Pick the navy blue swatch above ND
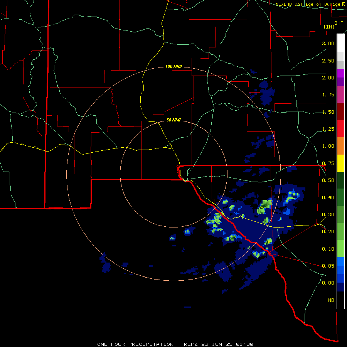 click(x=340, y=287)
